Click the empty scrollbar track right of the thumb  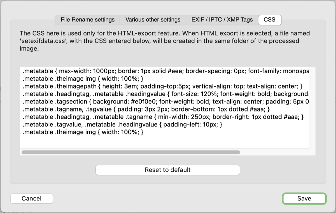click(x=274, y=152)
